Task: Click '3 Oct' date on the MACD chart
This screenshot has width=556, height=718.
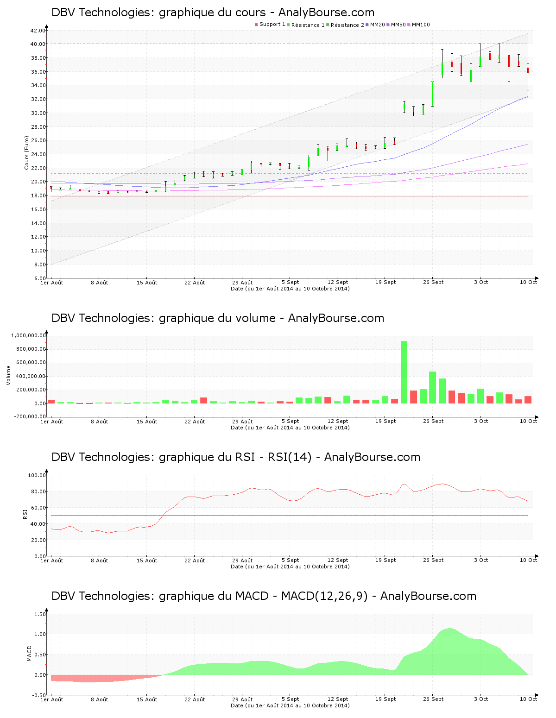Action: click(481, 699)
